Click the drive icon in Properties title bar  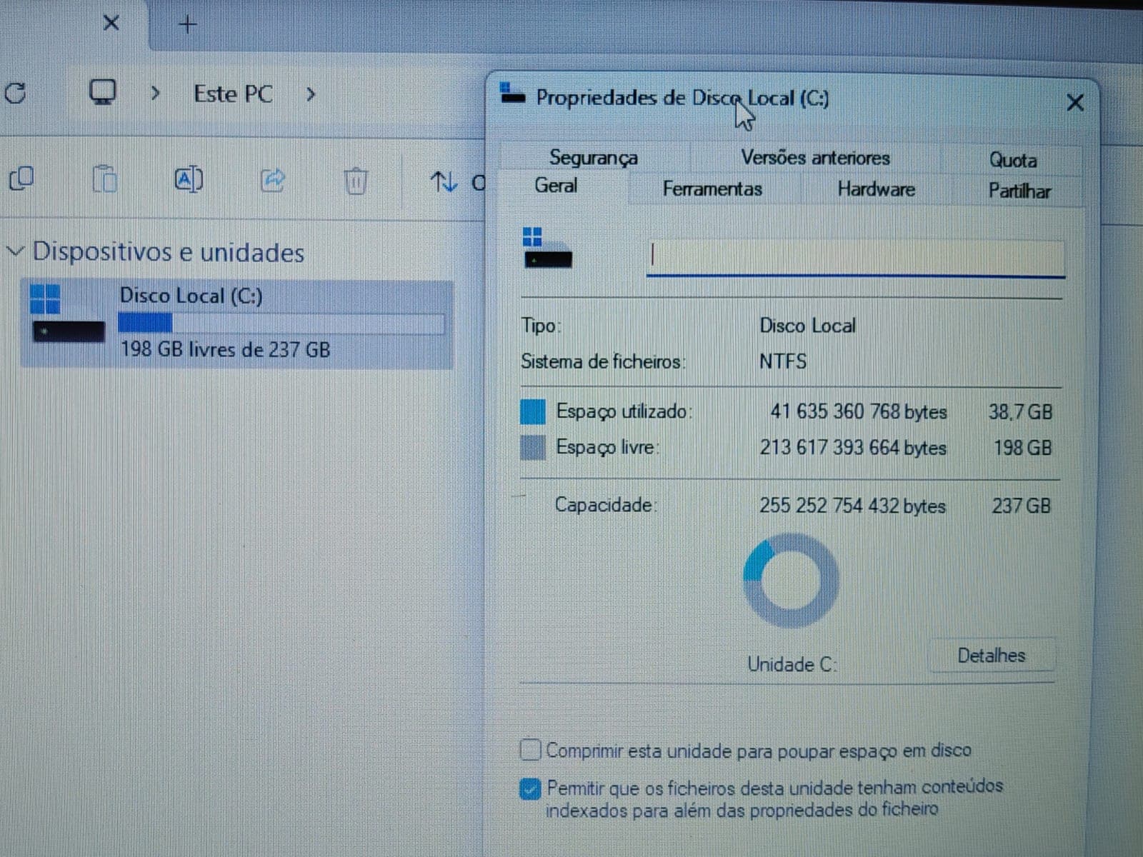(x=512, y=94)
